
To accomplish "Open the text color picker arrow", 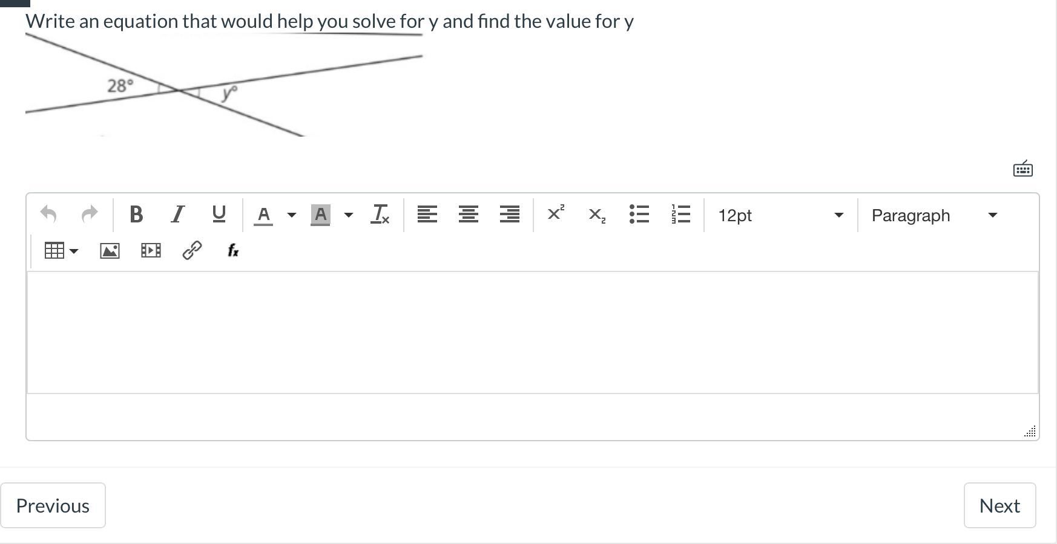I will click(292, 215).
